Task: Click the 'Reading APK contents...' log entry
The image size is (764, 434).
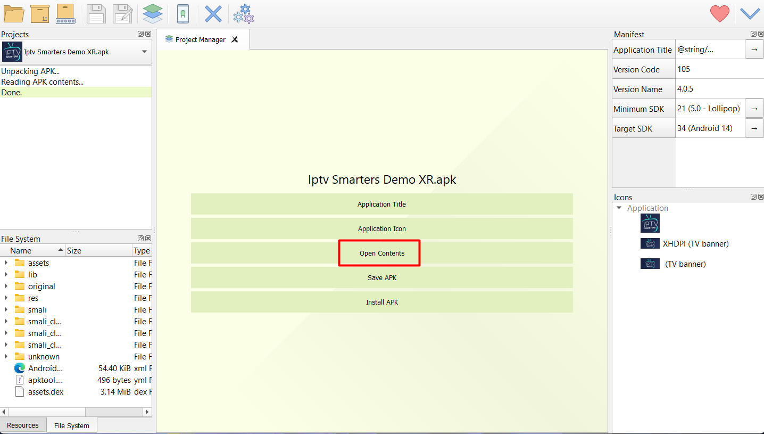Action: 76,81
